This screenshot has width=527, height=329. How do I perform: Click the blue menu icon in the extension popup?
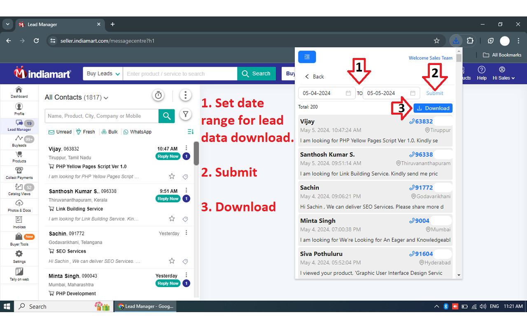point(307,57)
